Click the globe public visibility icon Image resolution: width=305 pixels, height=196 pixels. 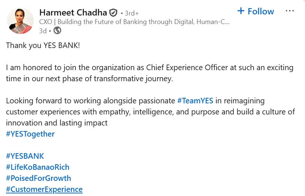click(x=57, y=31)
